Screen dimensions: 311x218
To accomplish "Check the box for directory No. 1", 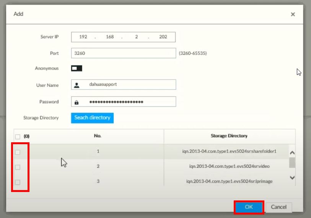I will coord(18,152).
